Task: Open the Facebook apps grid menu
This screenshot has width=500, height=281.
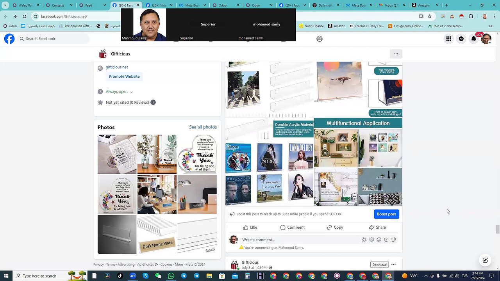Action: tap(449, 39)
